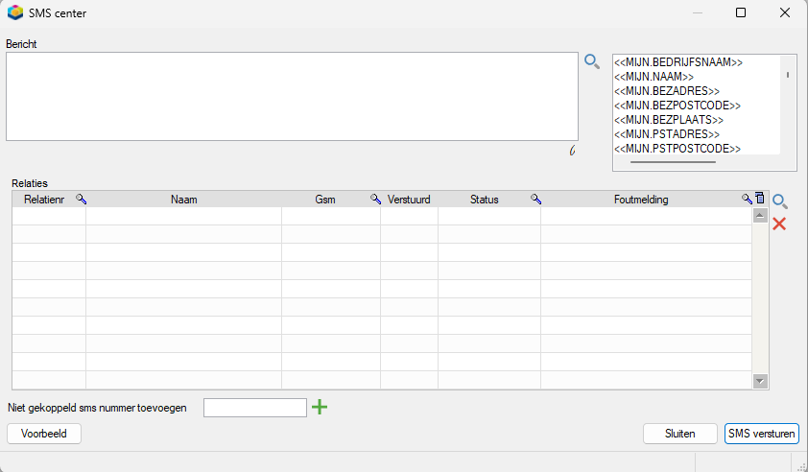
Task: Add unlinked SMS number with green plus
Action: [320, 407]
